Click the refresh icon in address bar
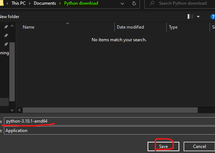The image size is (215, 153). pos(134,4)
